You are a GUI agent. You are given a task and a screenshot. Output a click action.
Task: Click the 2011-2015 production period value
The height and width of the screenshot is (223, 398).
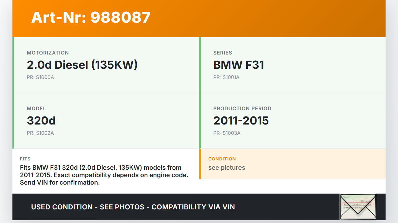click(241, 120)
